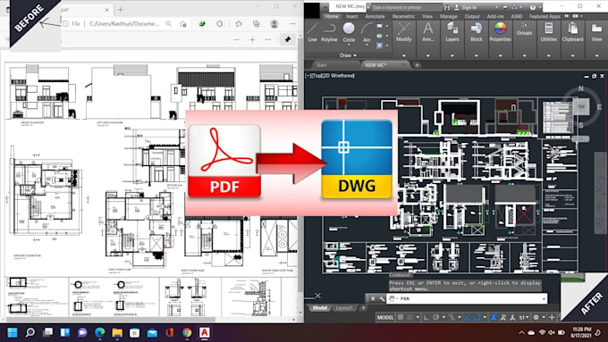Pin the PDF toolbar with pin icon
Viewport: 608px width, 342px height.
coord(287,39)
